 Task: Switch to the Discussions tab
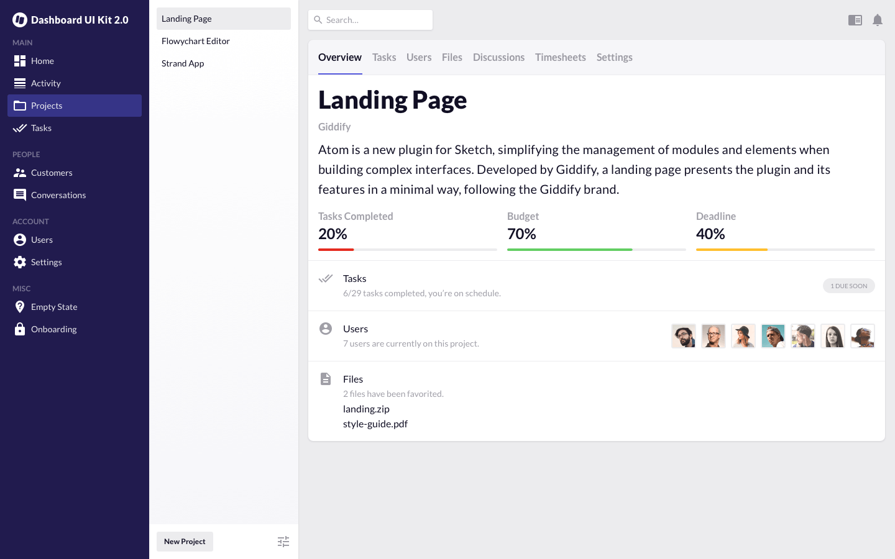click(498, 57)
